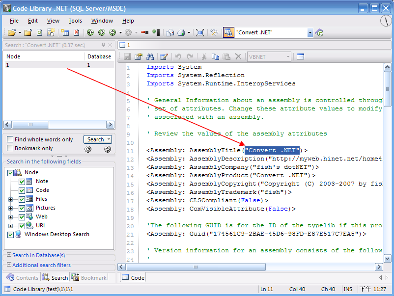Image resolution: width=394 pixels, height=296 pixels.
Task: Open options via hammer and wrench icon
Action: (214, 32)
